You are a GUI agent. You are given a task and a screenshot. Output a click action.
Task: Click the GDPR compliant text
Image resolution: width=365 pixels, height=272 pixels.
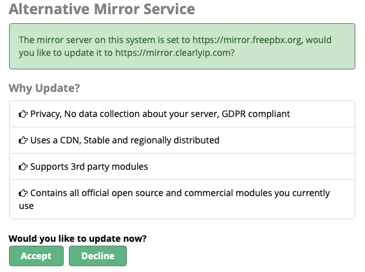click(256, 114)
